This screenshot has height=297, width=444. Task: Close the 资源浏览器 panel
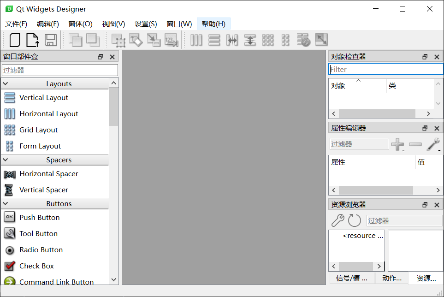(x=437, y=205)
